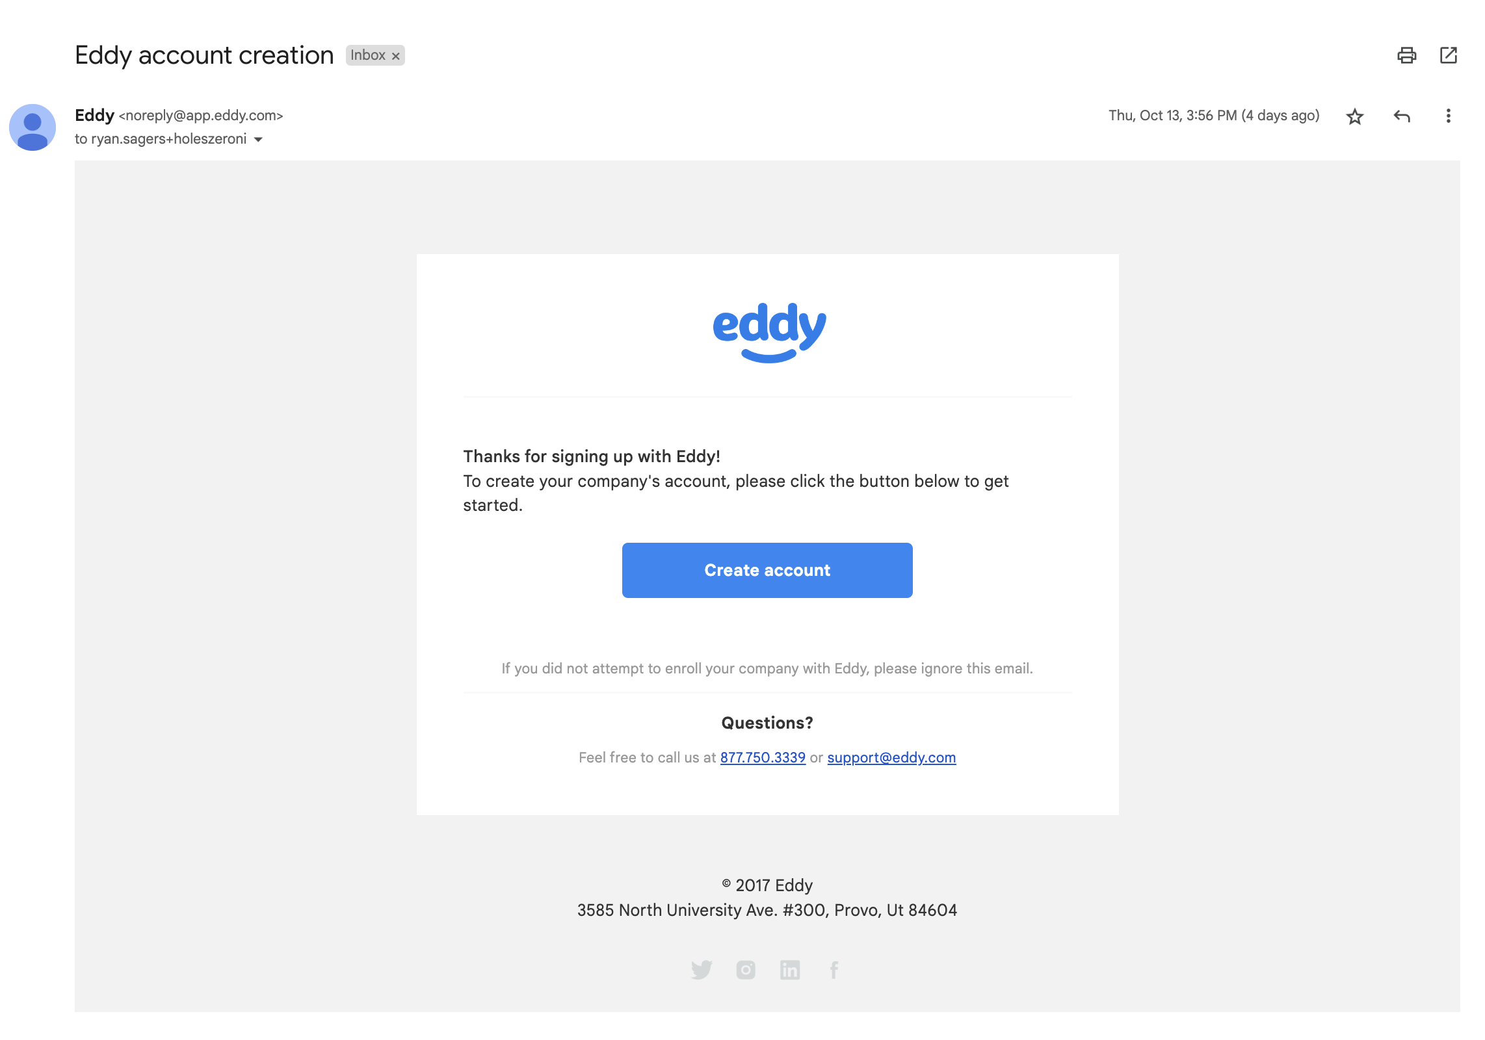Print this email using printer icon
The height and width of the screenshot is (1040, 1485).
pyautogui.click(x=1406, y=55)
